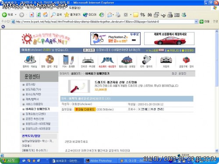Open the History clock icon
The width and height of the screenshot is (219, 164).
[102, 15]
